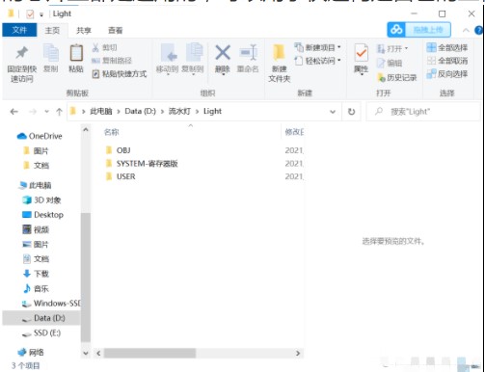Viewport: 485px width, 372px height.
Task: Select Music in navigation pane
Action: 36,288
